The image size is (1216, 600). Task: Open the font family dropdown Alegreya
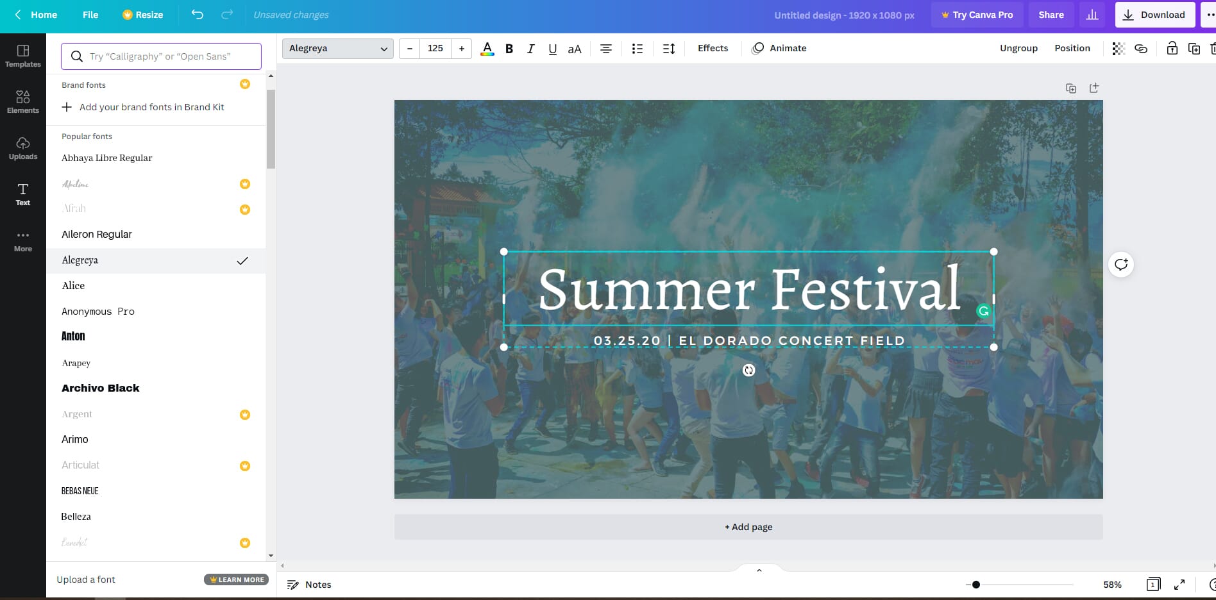(x=338, y=49)
